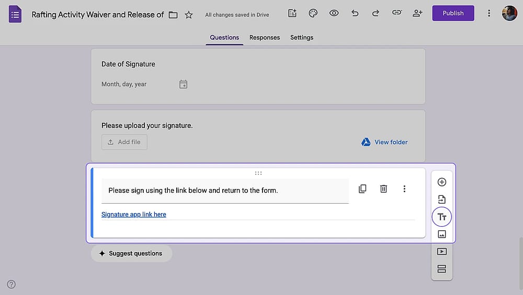Click the page vertical scrollbar

click(x=521, y=263)
